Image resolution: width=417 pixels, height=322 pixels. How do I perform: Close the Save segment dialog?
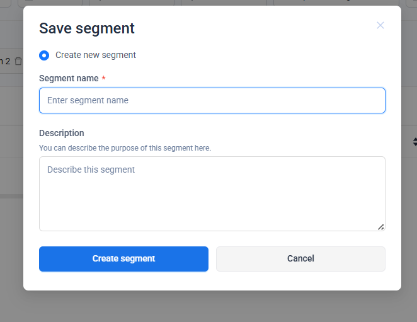coord(380,25)
